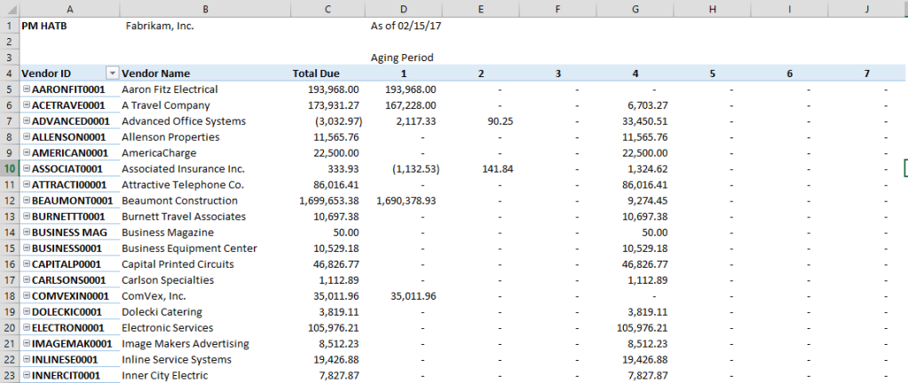Collapse the BUSINESS0001 vendor row

(x=26, y=248)
